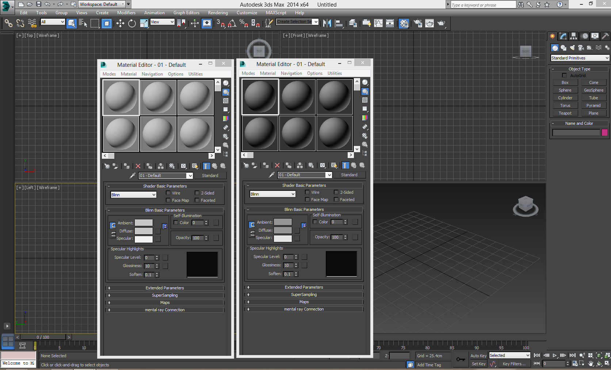
Task: Click eyedropper in lighter-sphere Material Editor
Action: point(133,176)
